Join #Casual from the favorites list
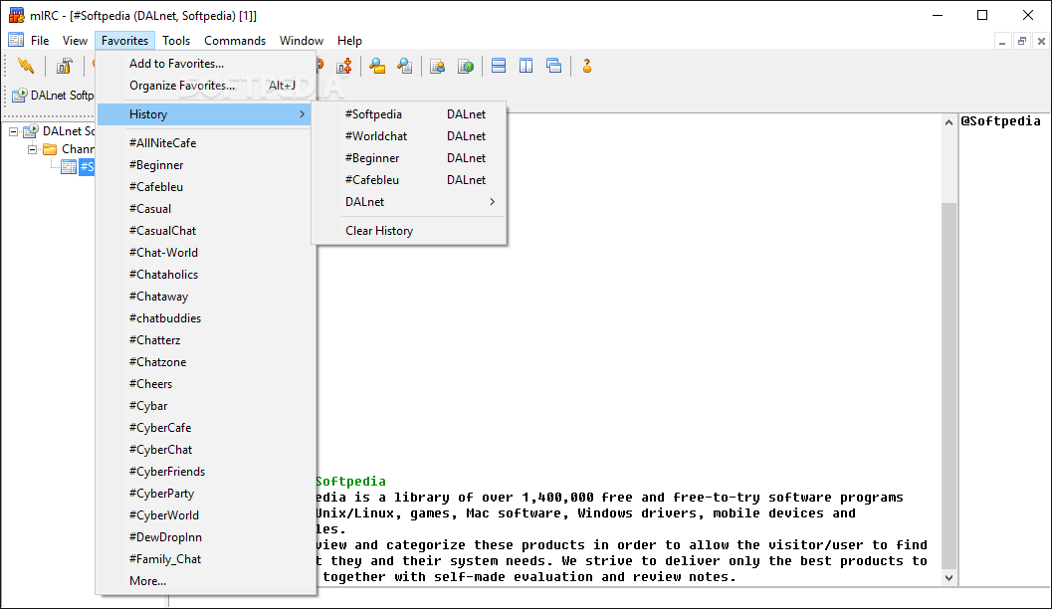Screen dimensions: 1052x609 point(206,209)
